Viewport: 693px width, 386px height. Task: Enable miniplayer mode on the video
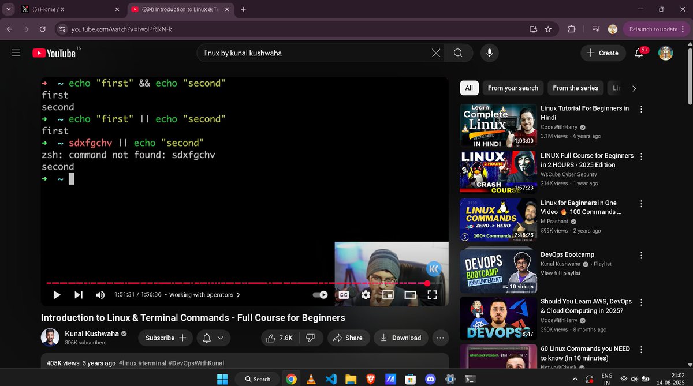388,294
